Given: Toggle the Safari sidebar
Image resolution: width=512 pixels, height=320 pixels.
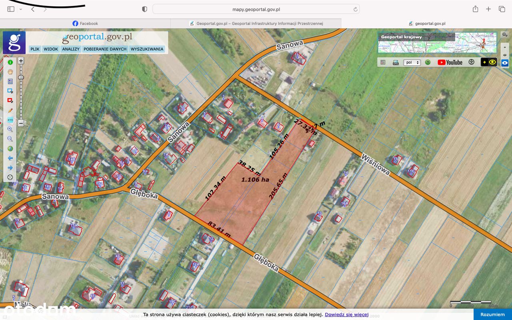Looking at the screenshot, I should 11,9.
